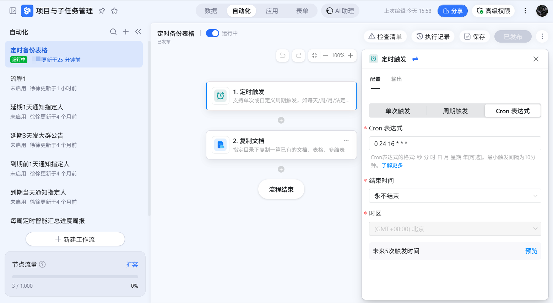Click the fit-to-screen canvas icon

[315, 55]
